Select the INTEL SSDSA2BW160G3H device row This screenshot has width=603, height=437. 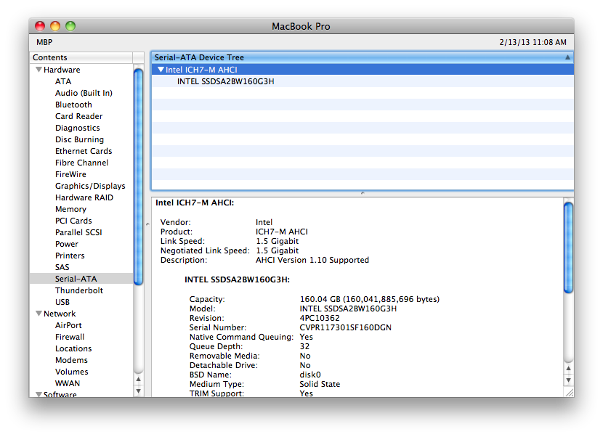tap(363, 81)
